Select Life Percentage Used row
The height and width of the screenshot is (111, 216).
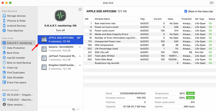coord(150,49)
